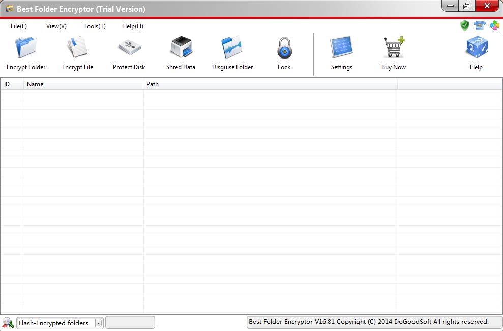This screenshot has width=503, height=331.
Task: Open the Shred Data tool
Action: [x=181, y=53]
